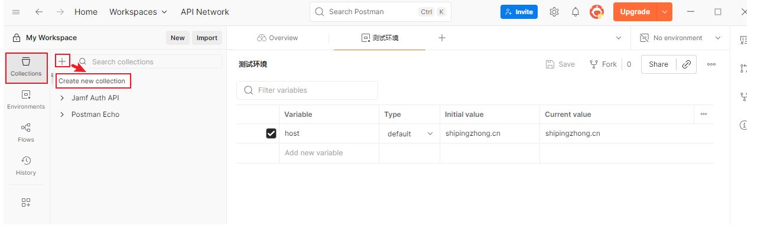
Task: Copy link with the chain icon
Action: point(686,64)
